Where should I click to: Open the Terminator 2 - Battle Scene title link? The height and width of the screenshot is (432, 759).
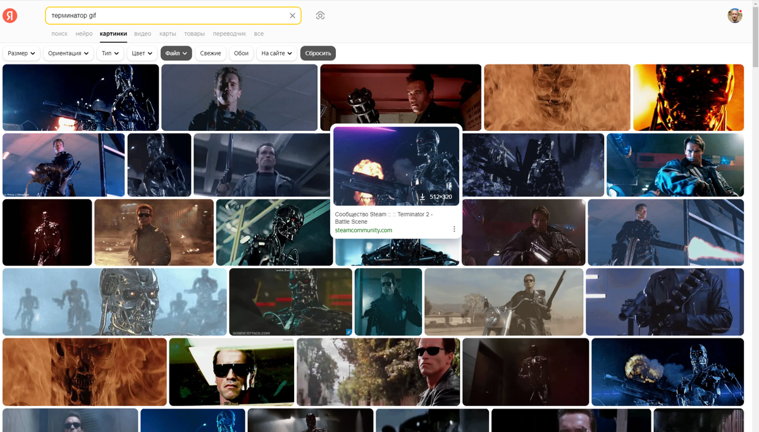pyautogui.click(x=384, y=218)
